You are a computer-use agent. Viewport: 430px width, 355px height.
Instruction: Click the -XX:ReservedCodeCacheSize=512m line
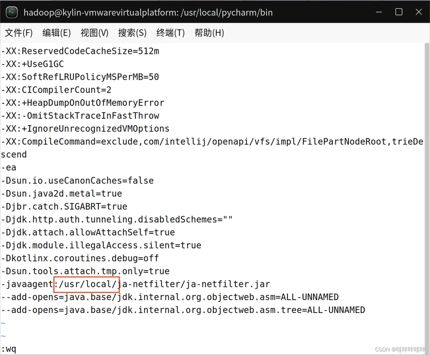click(80, 51)
